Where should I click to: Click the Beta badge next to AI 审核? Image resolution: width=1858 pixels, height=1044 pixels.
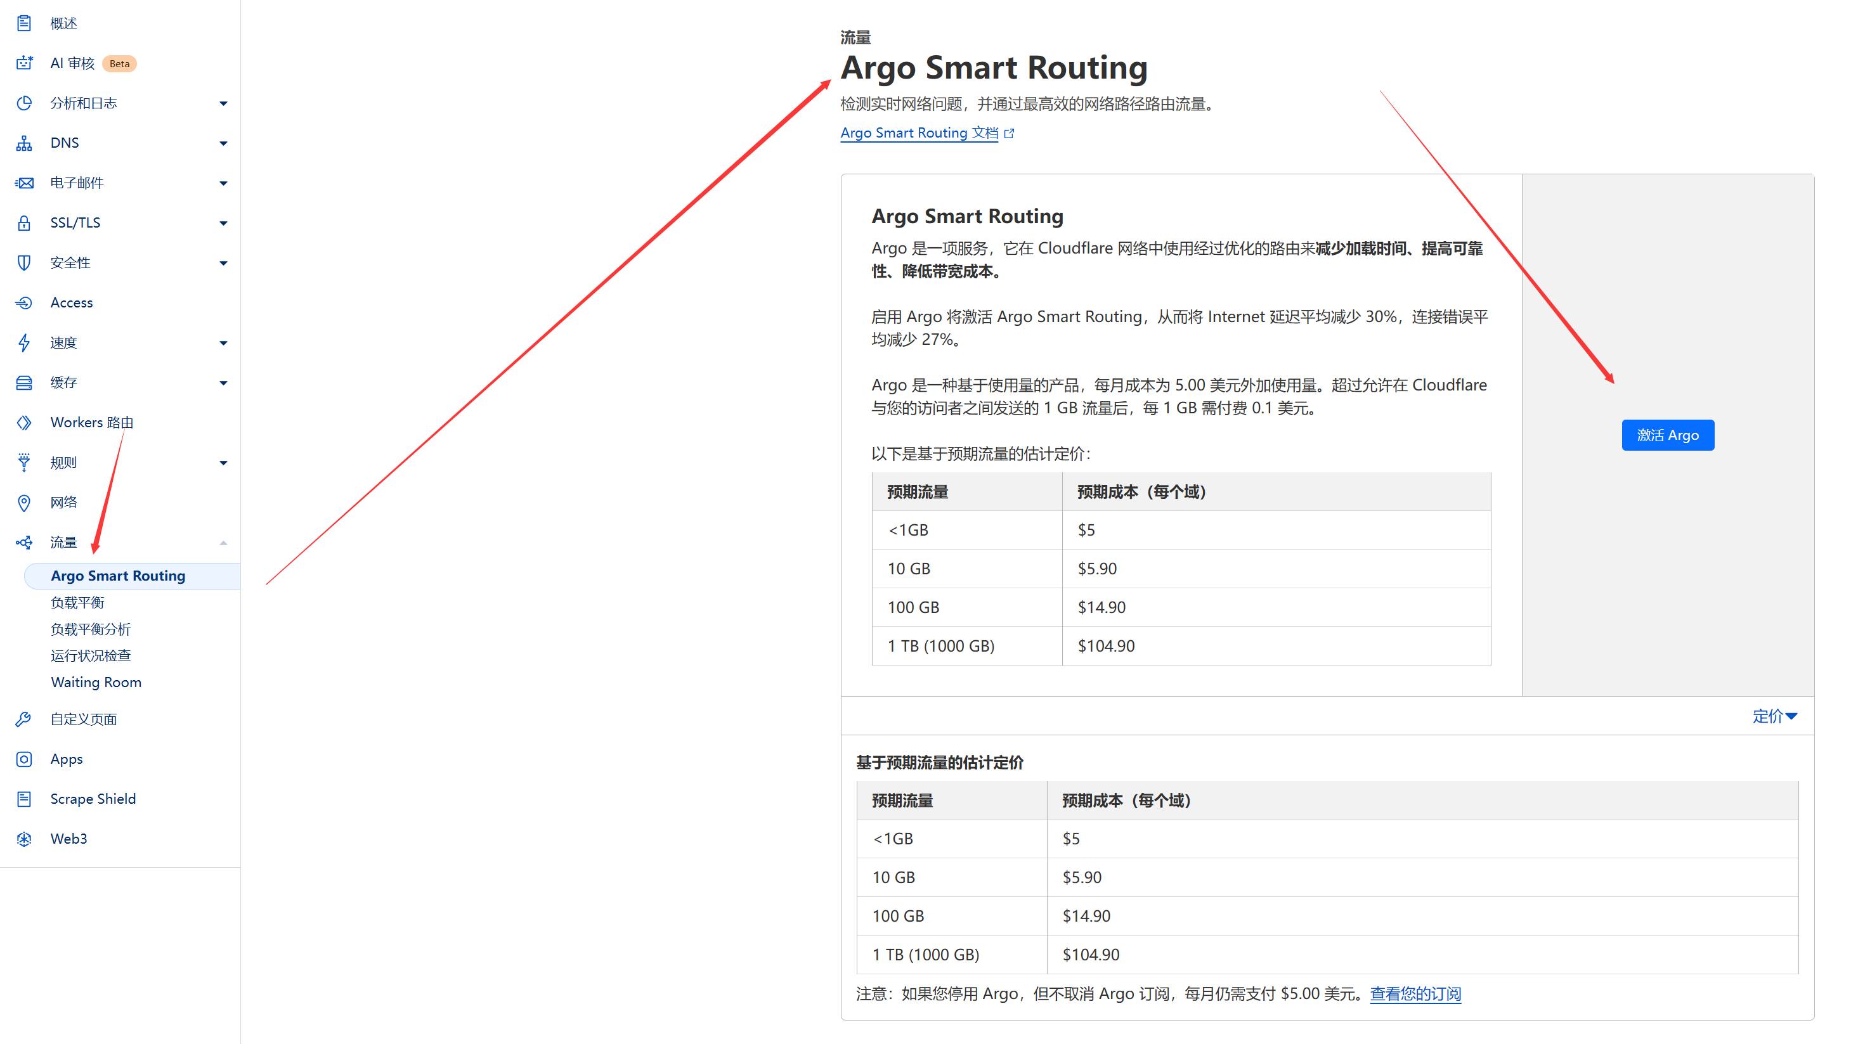[120, 63]
